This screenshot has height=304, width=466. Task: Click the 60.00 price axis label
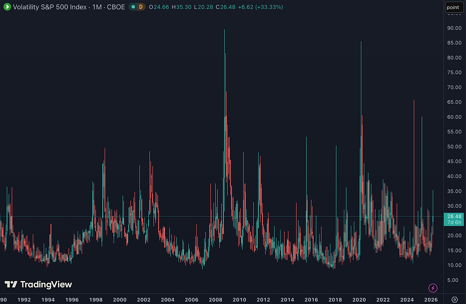tap(454, 117)
